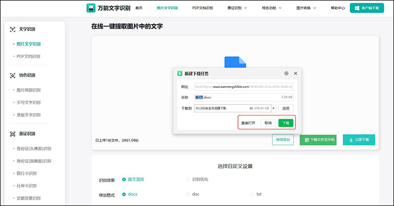
Task: Select 身份证(国徽面)识别 in the sidebar
Action: pos(34,161)
